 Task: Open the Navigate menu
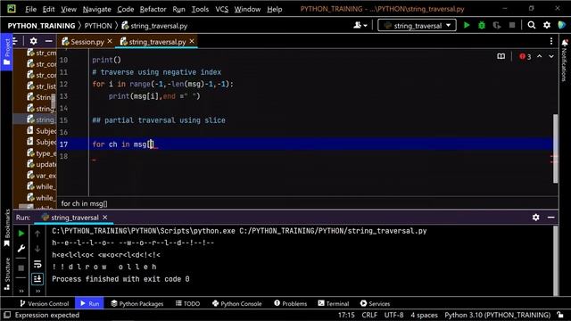point(96,9)
